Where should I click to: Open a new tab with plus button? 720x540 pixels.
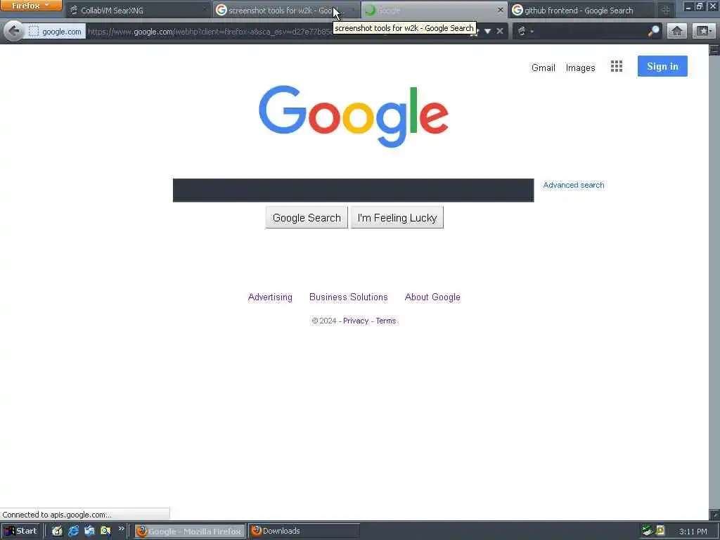(665, 10)
